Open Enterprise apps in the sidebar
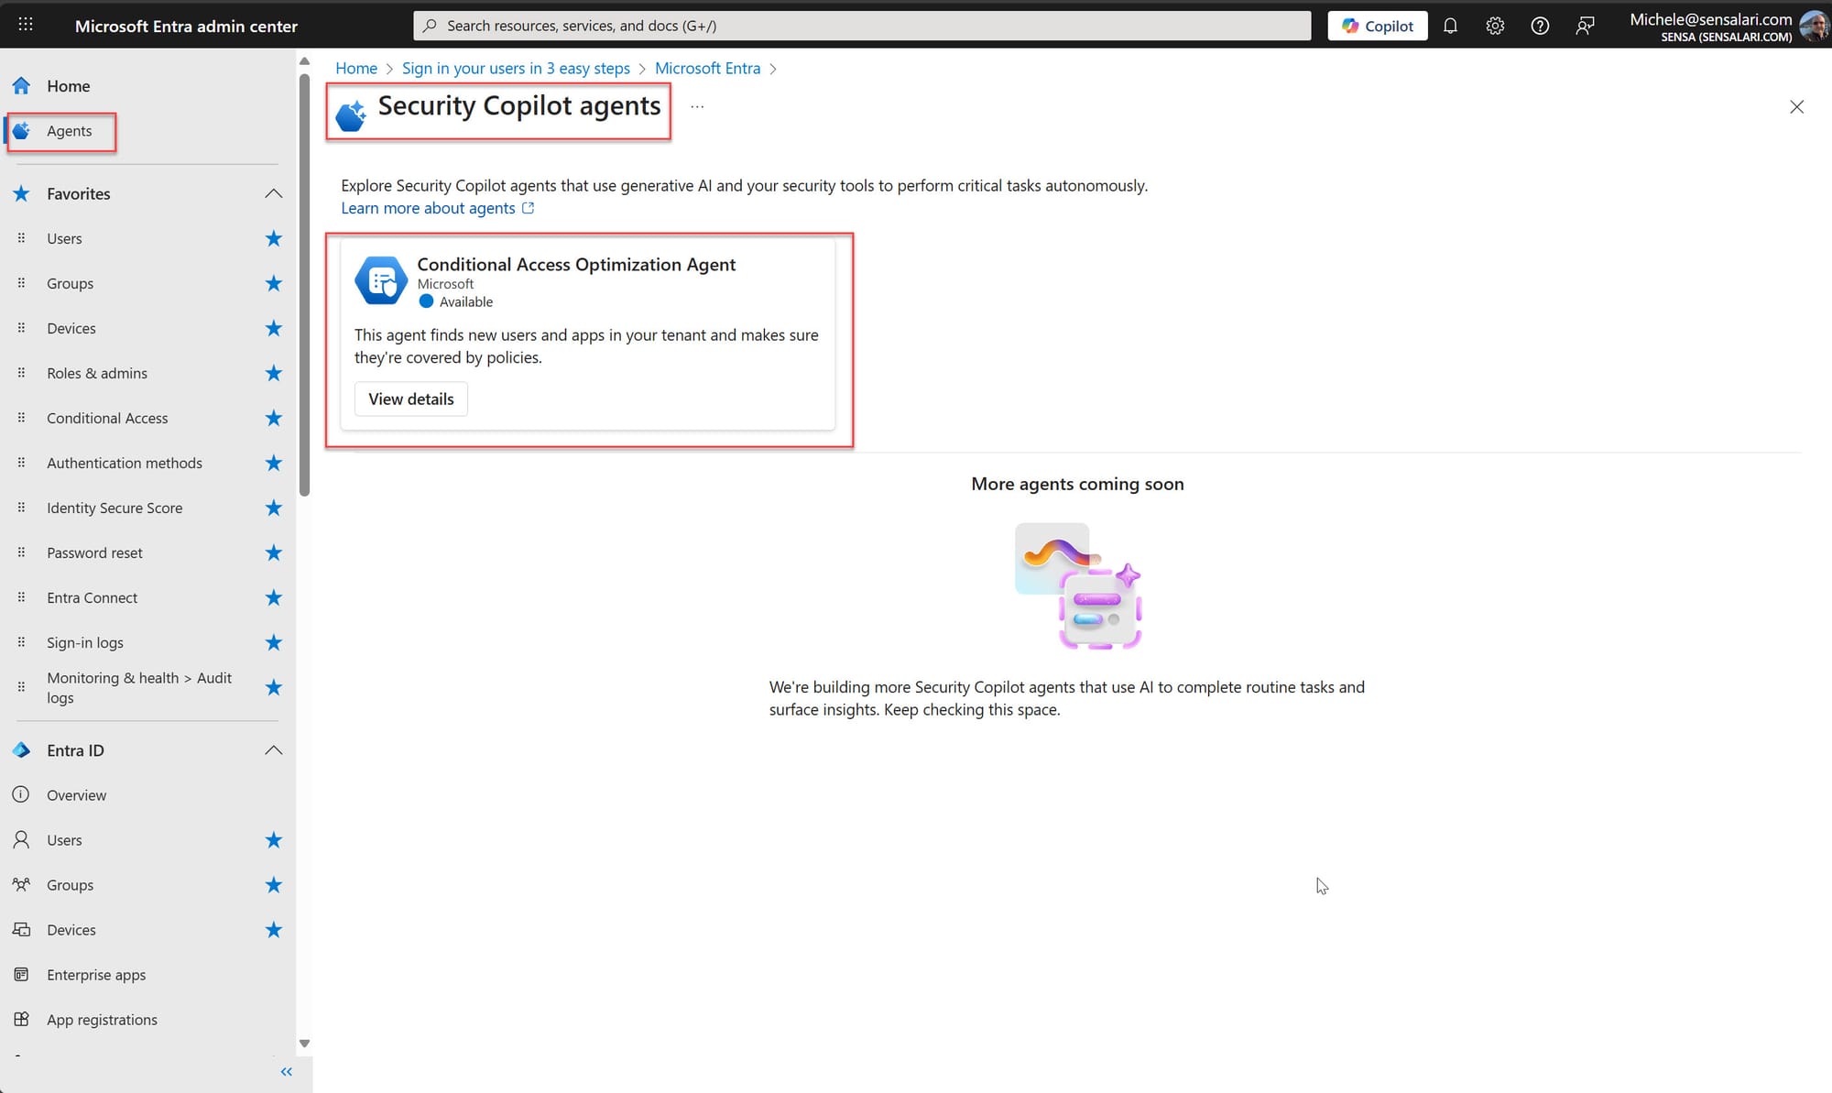 (96, 975)
